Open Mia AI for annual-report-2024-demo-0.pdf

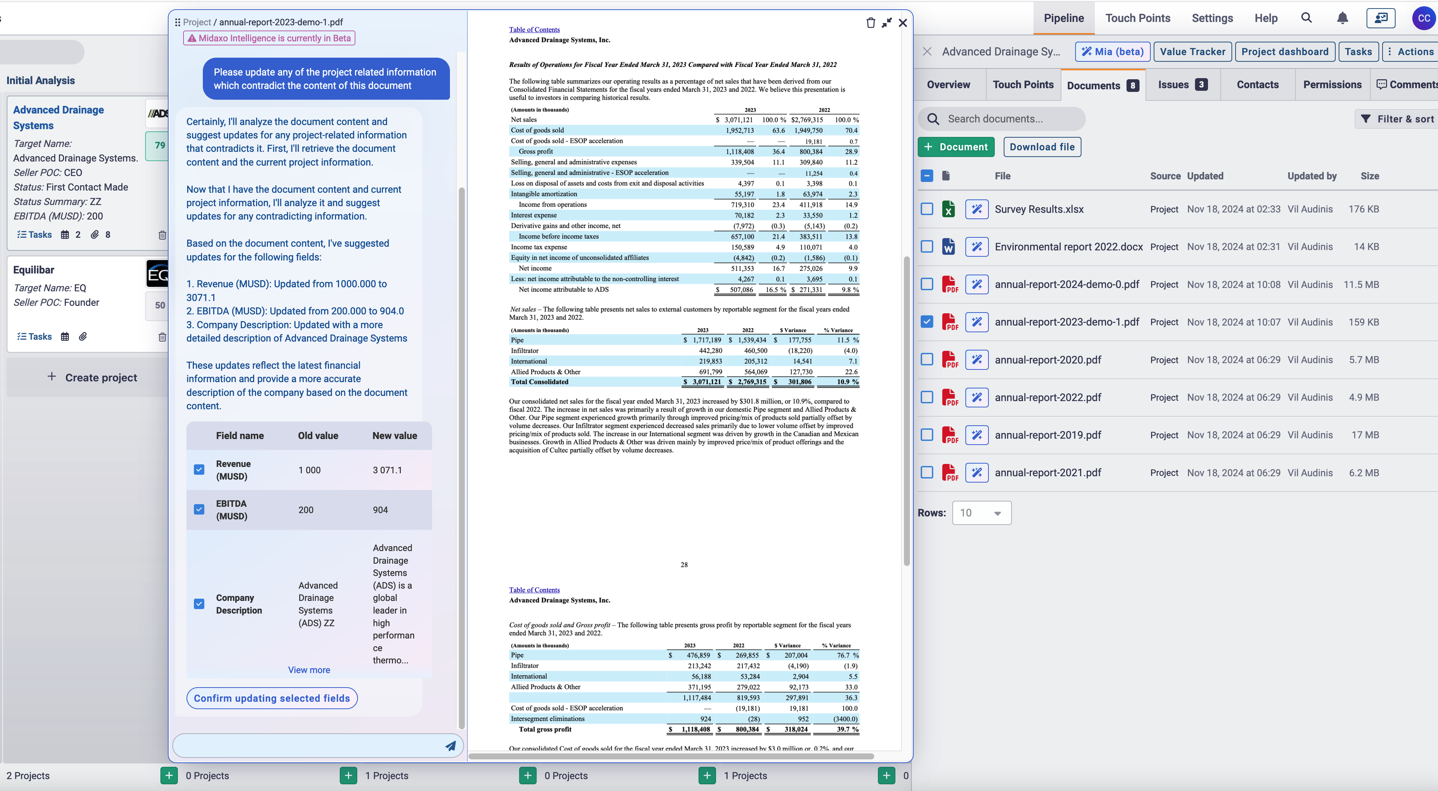(x=977, y=285)
